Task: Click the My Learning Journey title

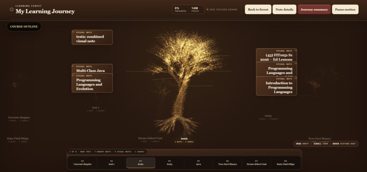Action: click(45, 11)
